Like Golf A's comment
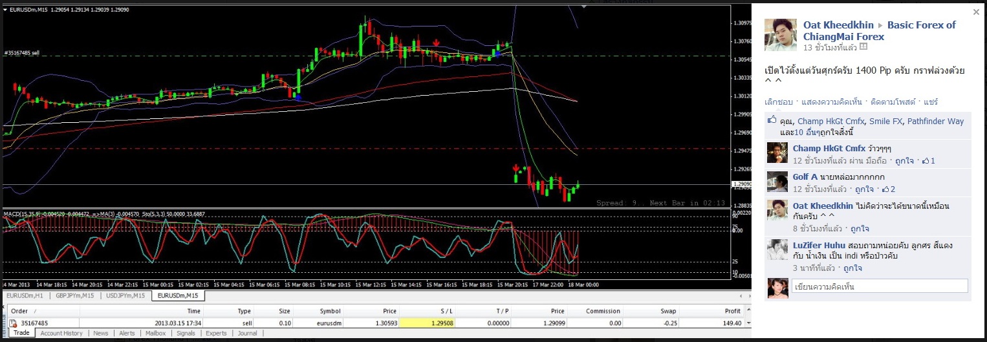 click(864, 189)
